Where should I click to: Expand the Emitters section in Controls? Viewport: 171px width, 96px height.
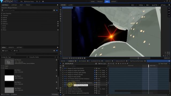coord(1,22)
